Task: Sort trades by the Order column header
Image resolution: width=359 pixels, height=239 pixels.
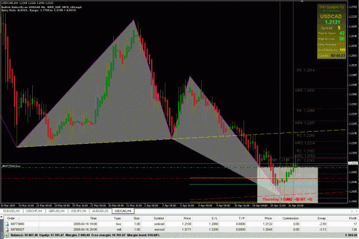Action: pyautogui.click(x=11, y=218)
